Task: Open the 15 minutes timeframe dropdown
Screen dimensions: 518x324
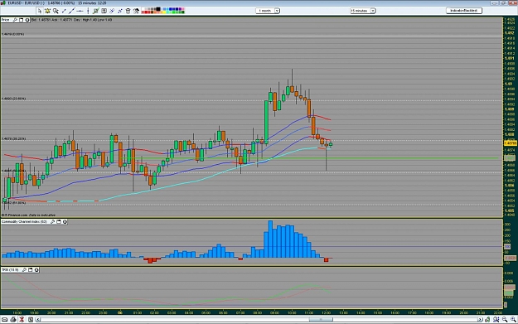Action: tap(363, 11)
